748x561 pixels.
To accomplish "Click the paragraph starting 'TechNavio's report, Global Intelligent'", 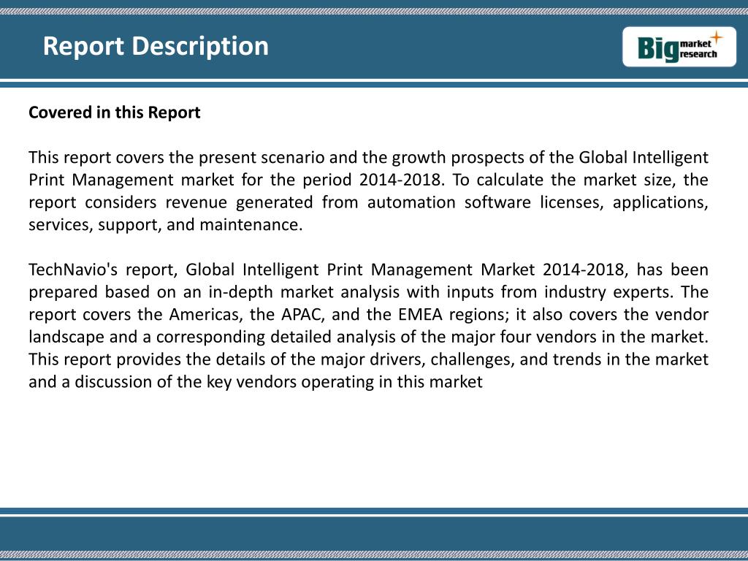I will [x=368, y=325].
